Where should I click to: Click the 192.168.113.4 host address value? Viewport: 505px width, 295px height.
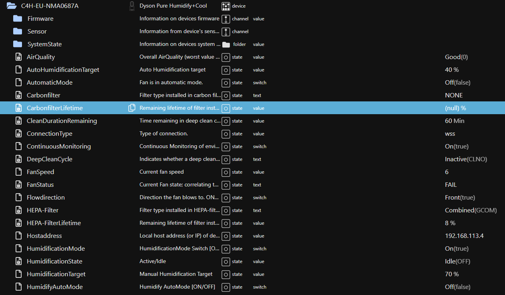coord(464,236)
